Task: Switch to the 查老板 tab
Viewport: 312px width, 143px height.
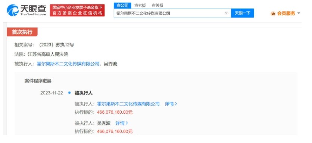Action: [140, 6]
